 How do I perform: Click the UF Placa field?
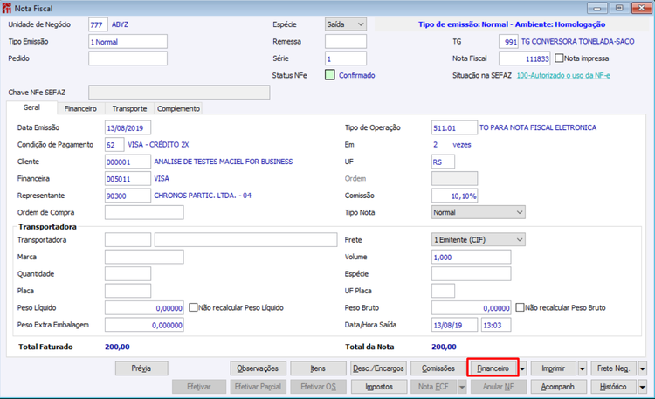pyautogui.click(x=443, y=291)
